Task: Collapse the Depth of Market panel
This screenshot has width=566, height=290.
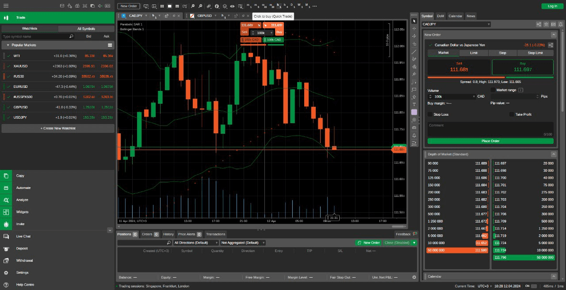Action: click(554, 154)
